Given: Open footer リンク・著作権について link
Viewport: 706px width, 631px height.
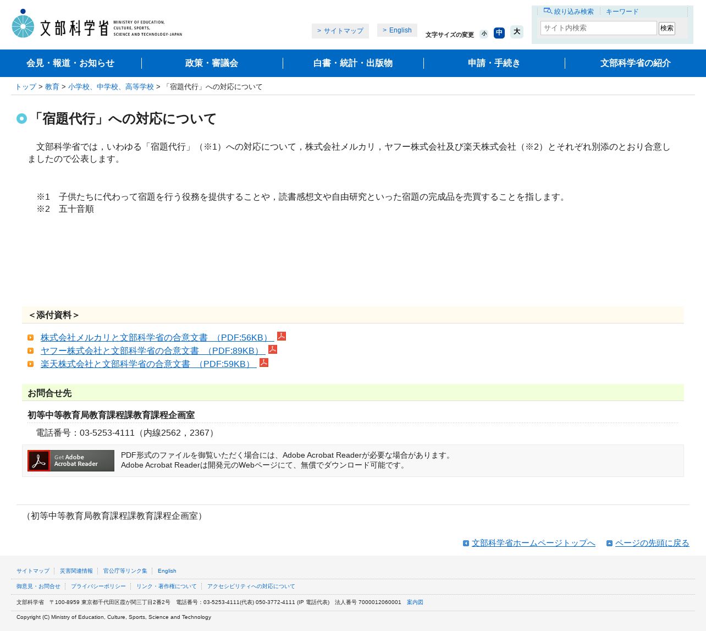Looking at the screenshot, I should (x=167, y=586).
